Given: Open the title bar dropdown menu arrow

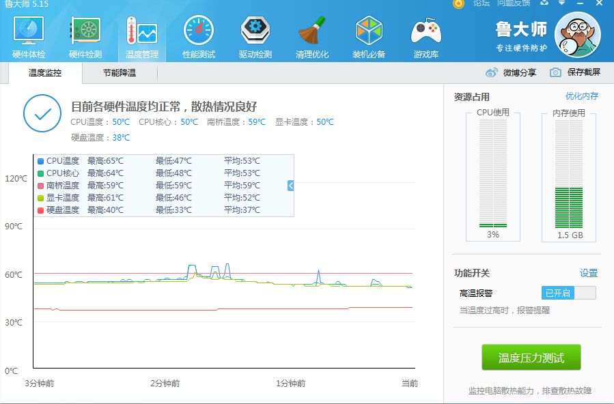Looking at the screenshot, I should point(562,3).
